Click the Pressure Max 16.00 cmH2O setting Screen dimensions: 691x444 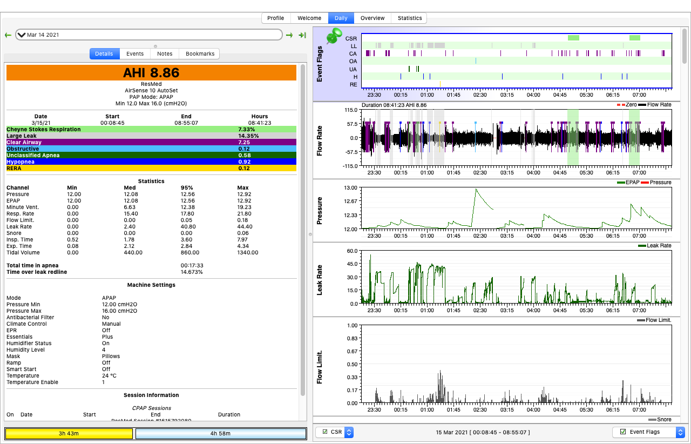(x=72, y=311)
